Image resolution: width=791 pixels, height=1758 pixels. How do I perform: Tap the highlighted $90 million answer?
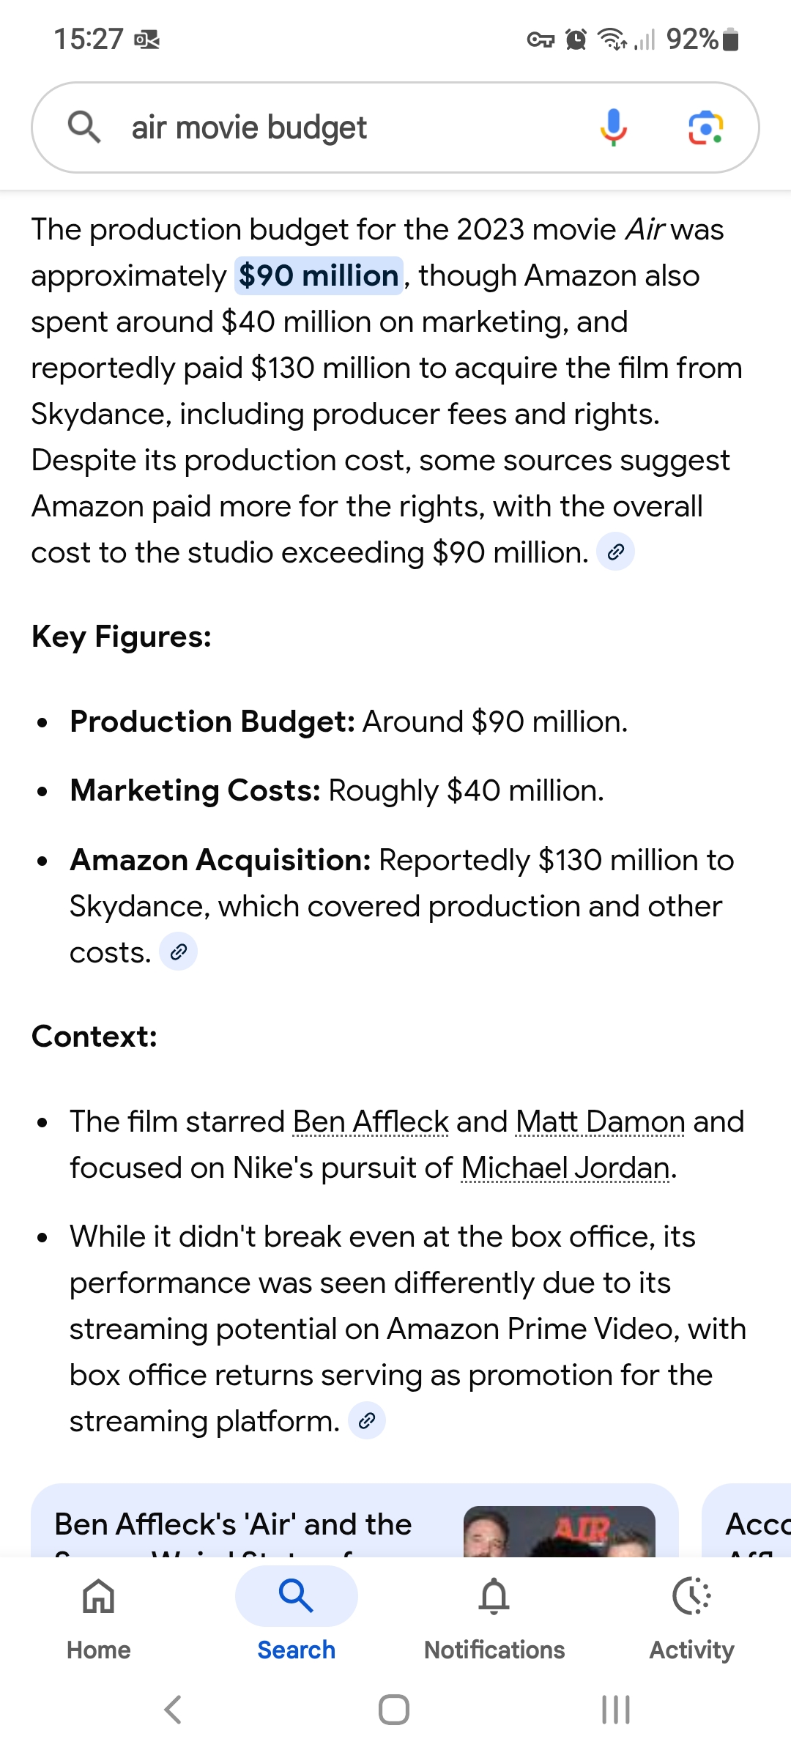click(x=319, y=276)
